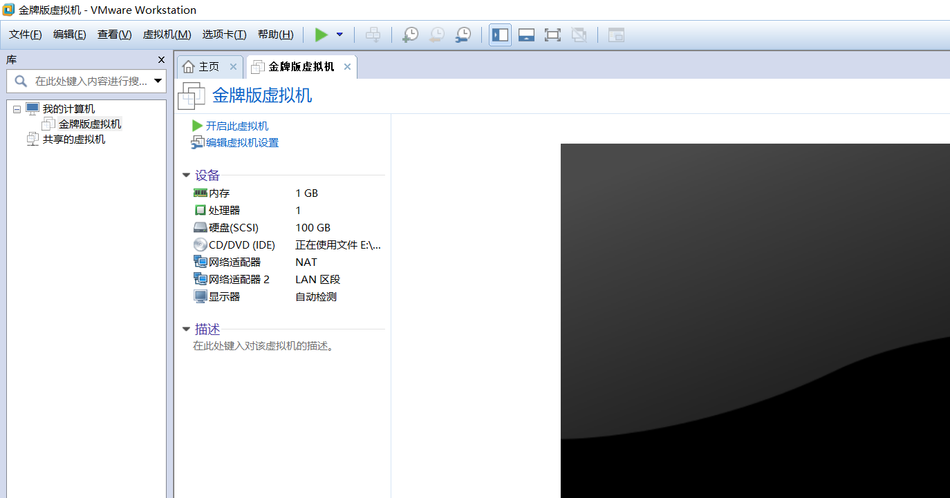The height and width of the screenshot is (498, 950).
Task: Click the CD/DVD (IDE) device label
Action: (x=242, y=245)
